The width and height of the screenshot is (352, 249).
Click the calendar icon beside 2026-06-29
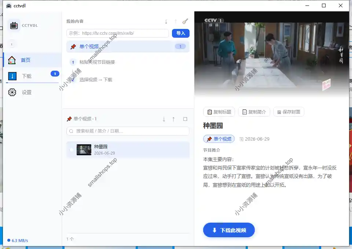pos(241,139)
